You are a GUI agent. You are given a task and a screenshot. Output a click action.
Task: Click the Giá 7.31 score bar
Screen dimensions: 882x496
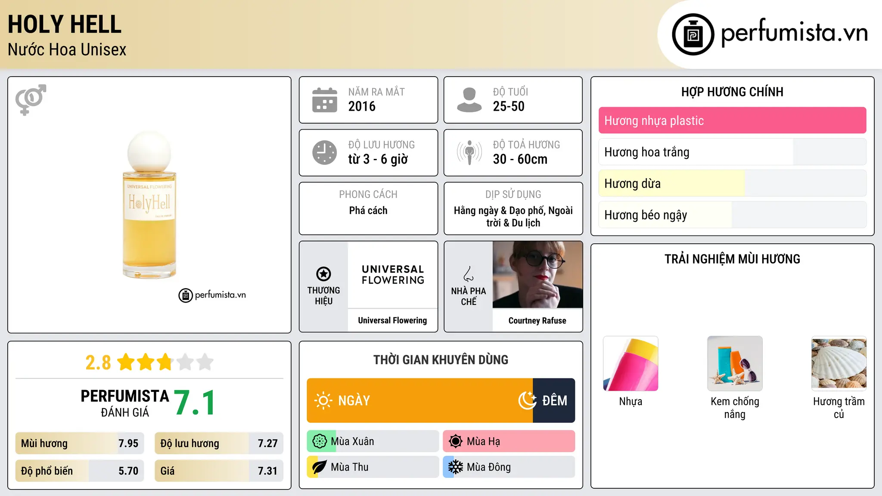click(219, 471)
